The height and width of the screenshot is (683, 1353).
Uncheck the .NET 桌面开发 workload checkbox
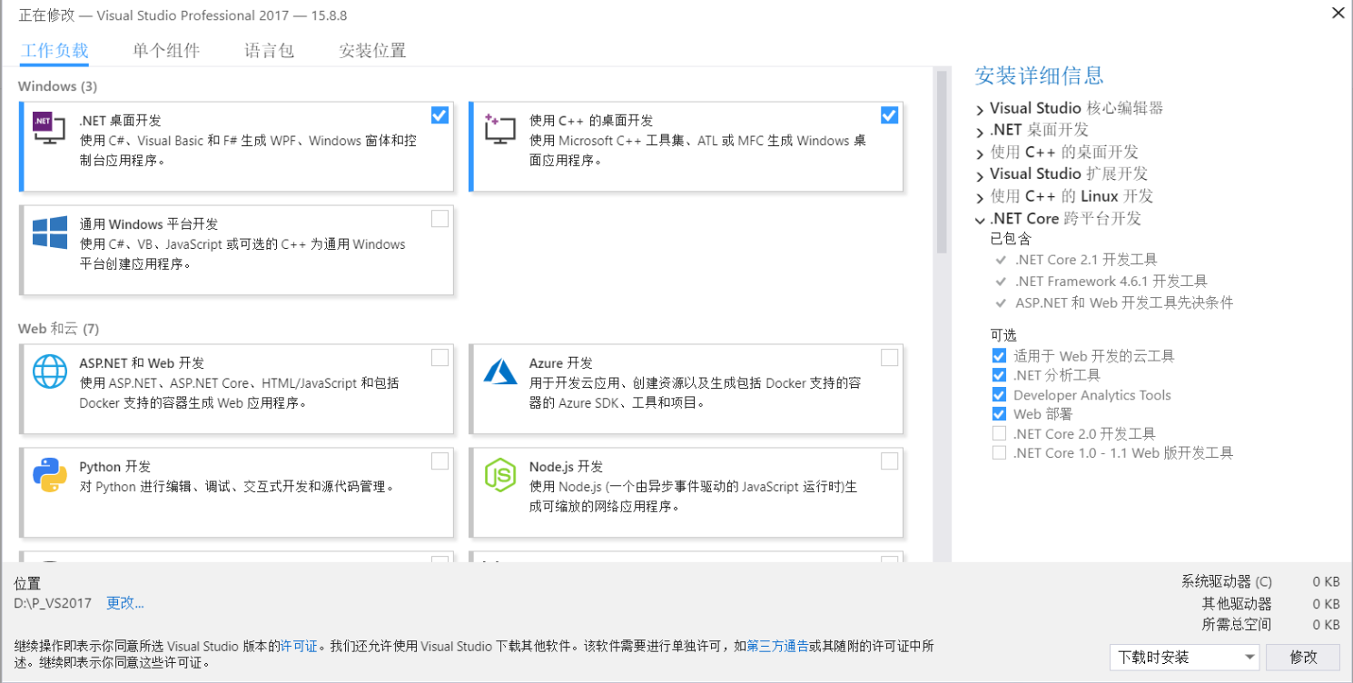(x=439, y=115)
